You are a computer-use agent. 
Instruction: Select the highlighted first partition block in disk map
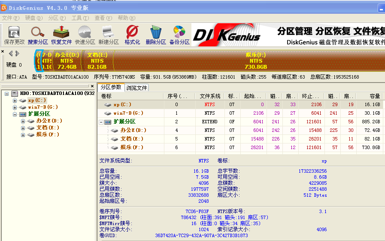[39, 61]
